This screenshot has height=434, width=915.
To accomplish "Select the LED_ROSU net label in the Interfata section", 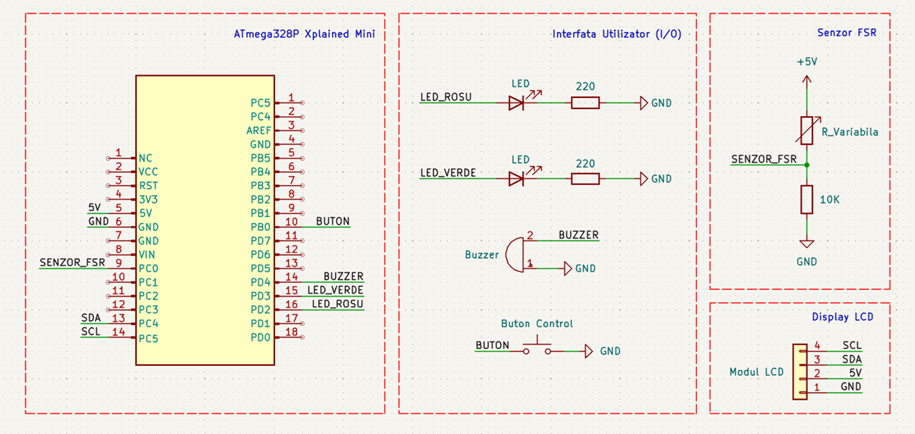I will [445, 97].
